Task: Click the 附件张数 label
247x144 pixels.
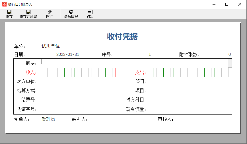Action: tap(189, 55)
